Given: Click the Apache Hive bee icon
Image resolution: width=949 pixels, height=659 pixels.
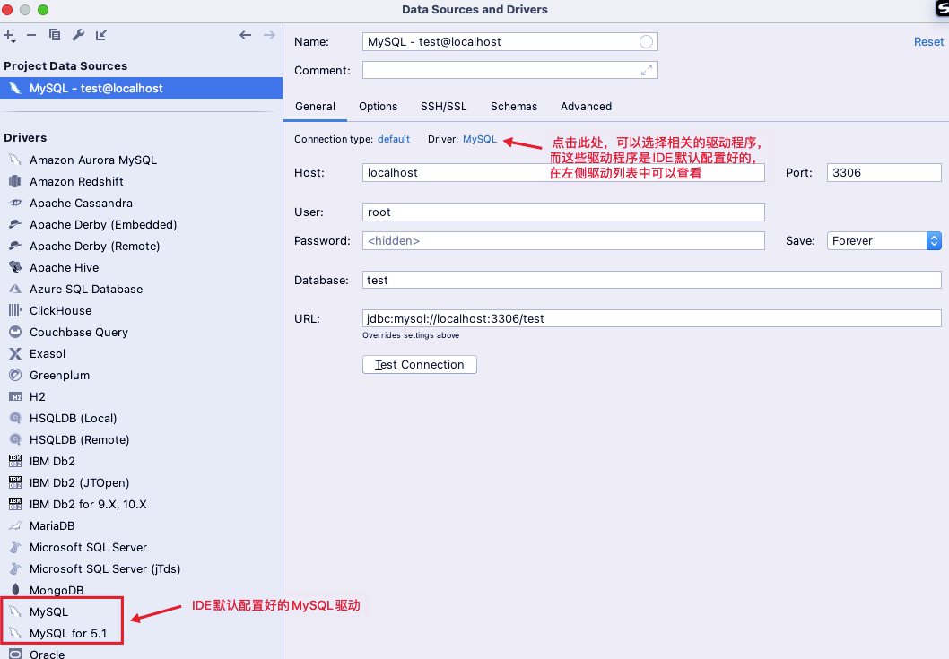Looking at the screenshot, I should [x=15, y=267].
